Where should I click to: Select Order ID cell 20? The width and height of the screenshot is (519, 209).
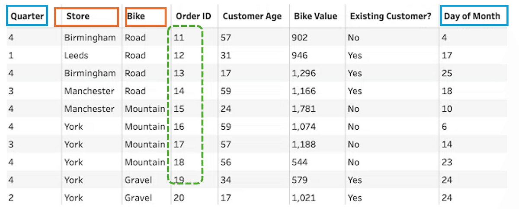coord(179,198)
